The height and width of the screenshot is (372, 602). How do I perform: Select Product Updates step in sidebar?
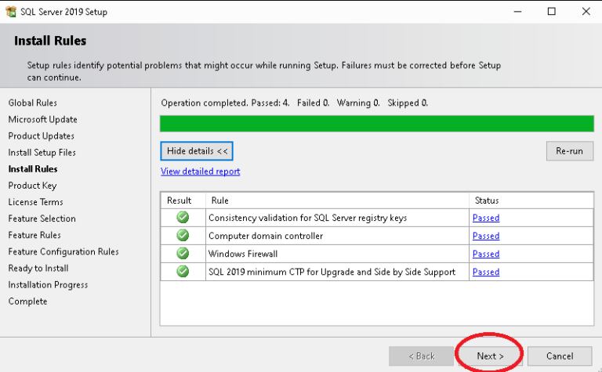coord(41,135)
